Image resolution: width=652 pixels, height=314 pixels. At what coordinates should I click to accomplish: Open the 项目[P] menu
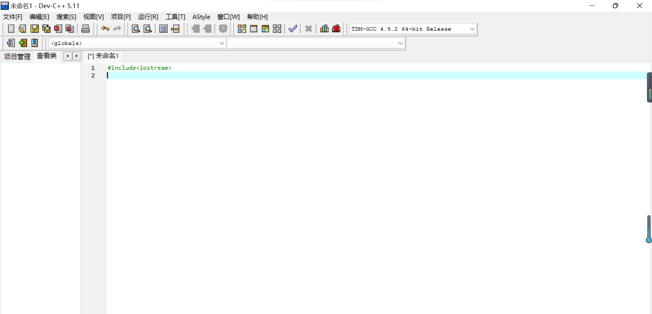[121, 17]
